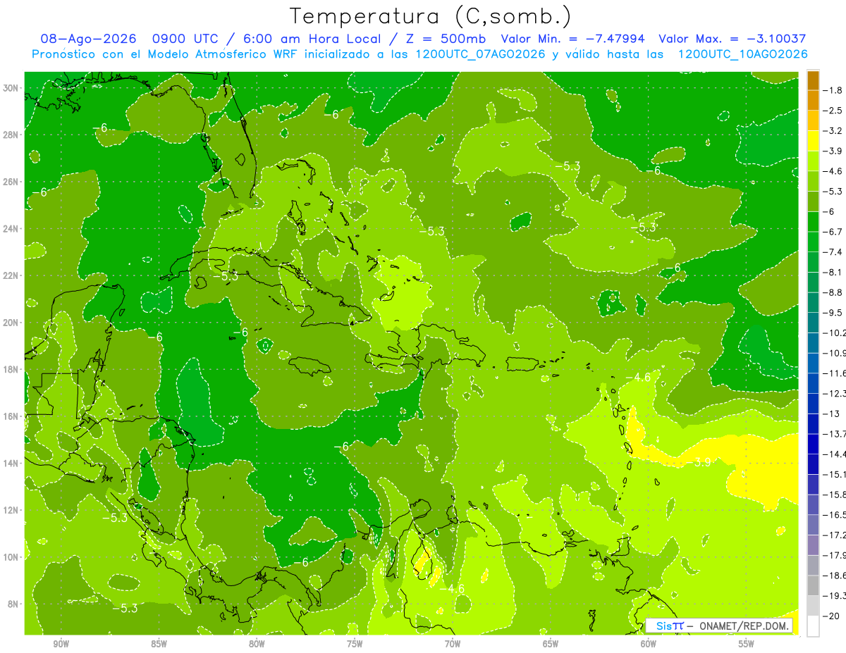The image size is (846, 653).
Task: Click the -8.1 legend value
Action: pos(833,272)
